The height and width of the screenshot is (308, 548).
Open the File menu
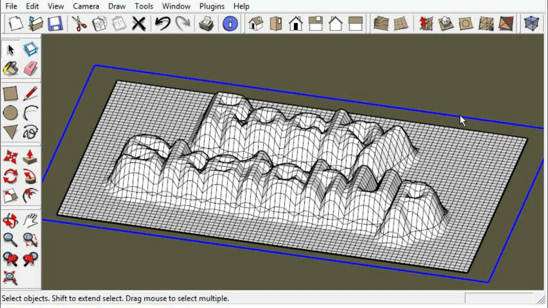pos(11,6)
